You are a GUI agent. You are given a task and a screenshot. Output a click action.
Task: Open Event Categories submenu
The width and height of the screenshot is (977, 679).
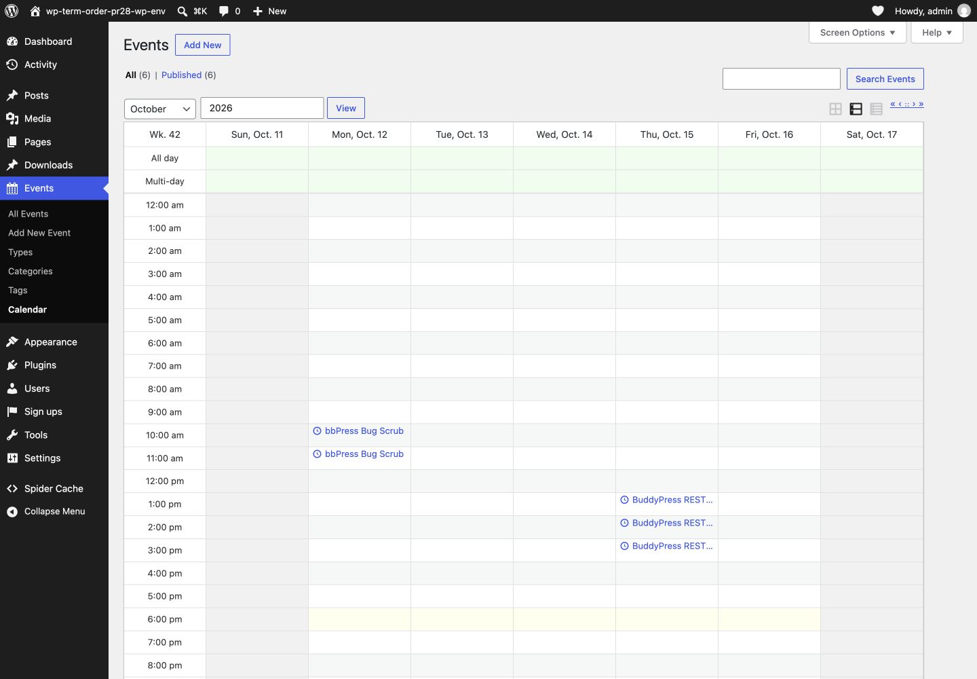click(31, 271)
